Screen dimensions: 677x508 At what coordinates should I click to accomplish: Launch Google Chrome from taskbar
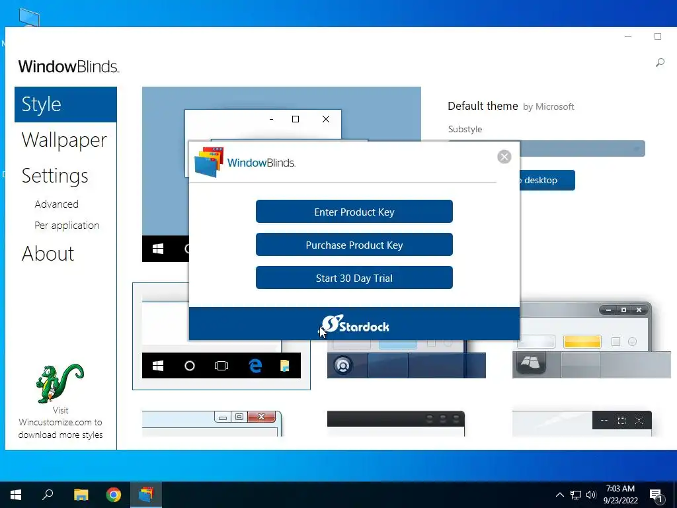click(114, 495)
